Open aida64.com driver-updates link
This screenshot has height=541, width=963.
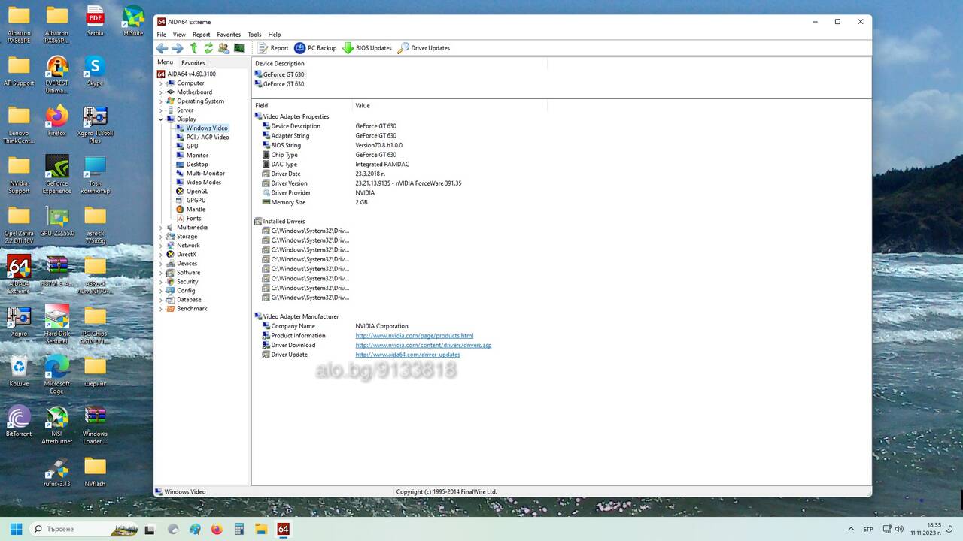pos(408,355)
